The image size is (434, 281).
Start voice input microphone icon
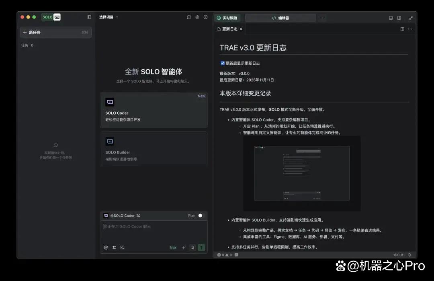(x=192, y=248)
